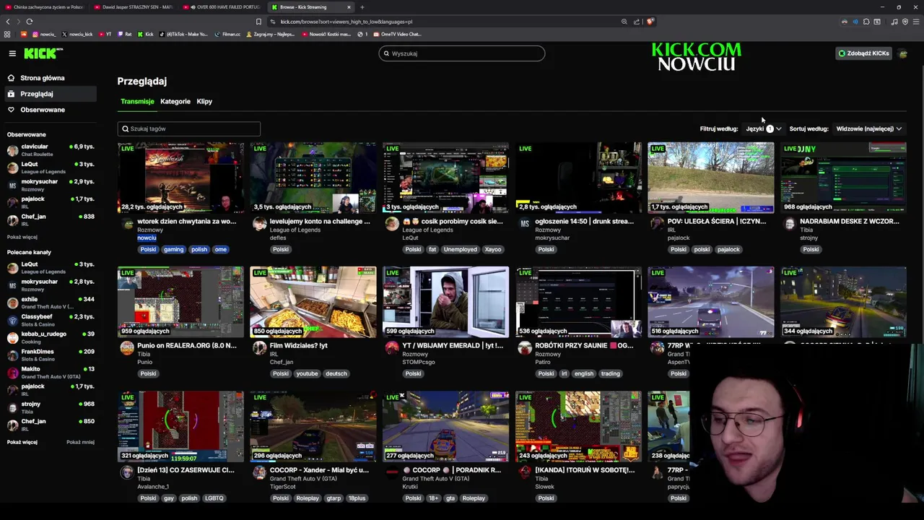Click the ome tag on nowciu stream

[221, 249]
